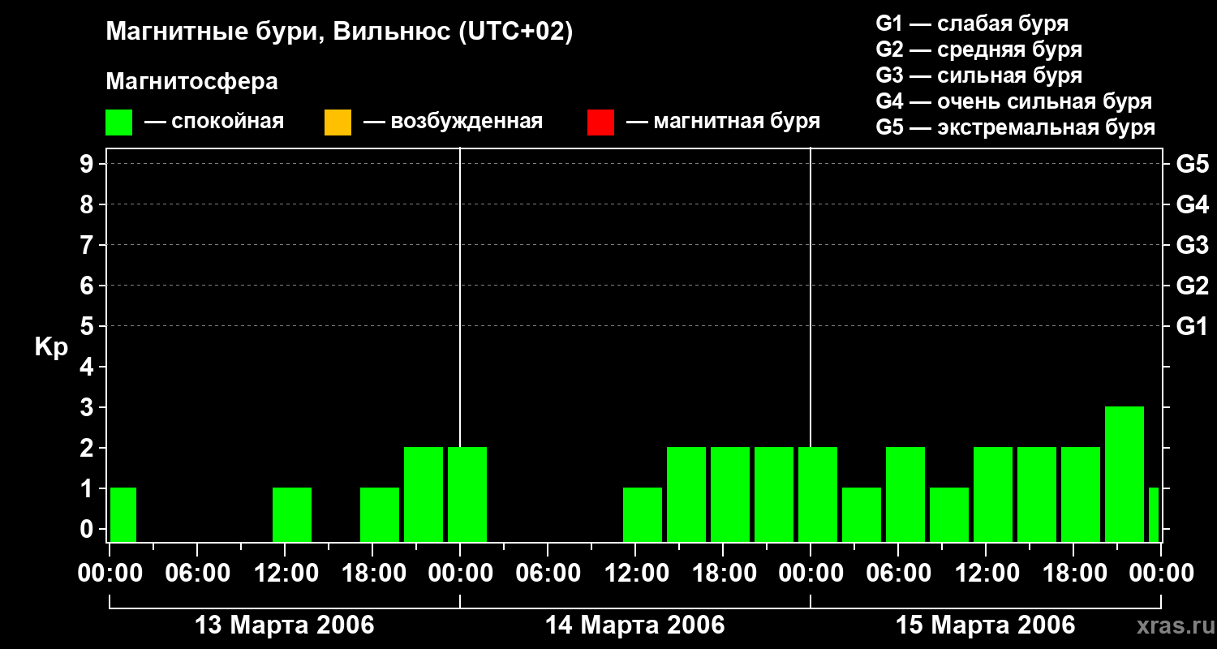Click the 06:00 time label for 14 March
The image size is (1217, 649).
548,573
